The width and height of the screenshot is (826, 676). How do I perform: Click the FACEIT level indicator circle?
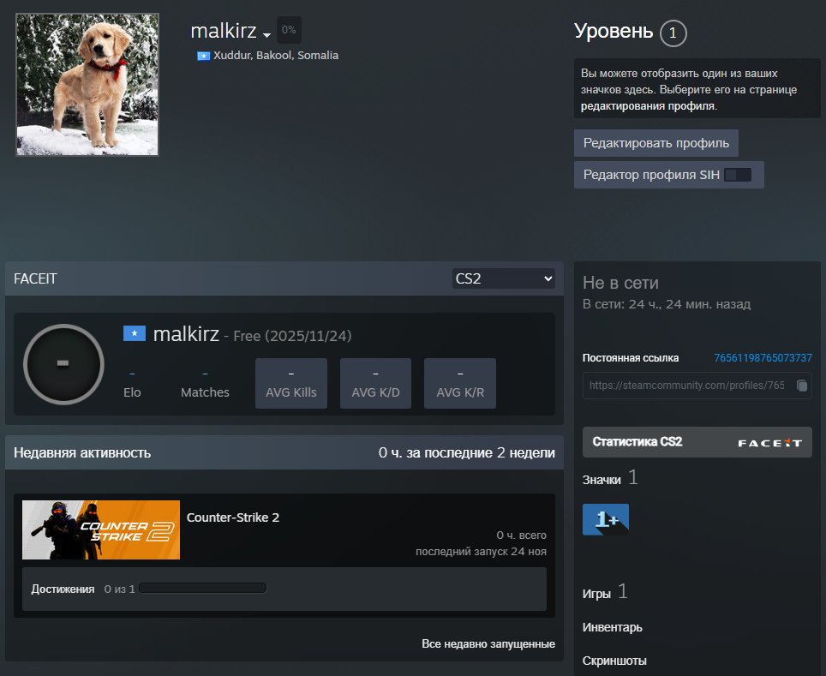click(63, 363)
